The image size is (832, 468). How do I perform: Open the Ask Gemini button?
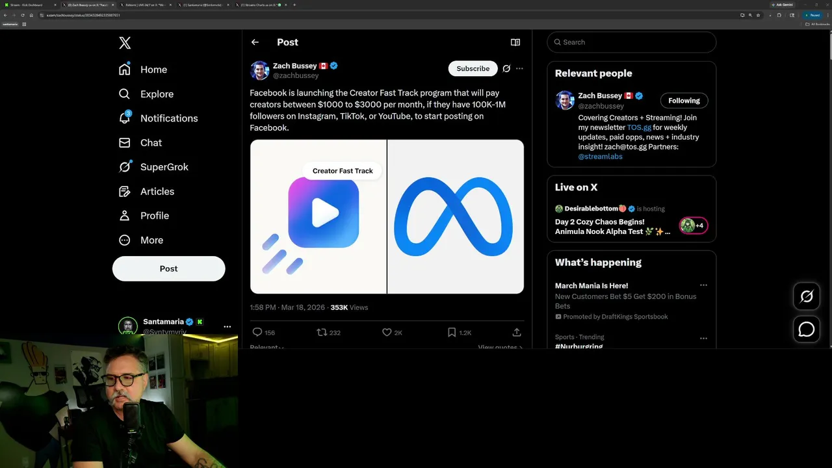[783, 5]
